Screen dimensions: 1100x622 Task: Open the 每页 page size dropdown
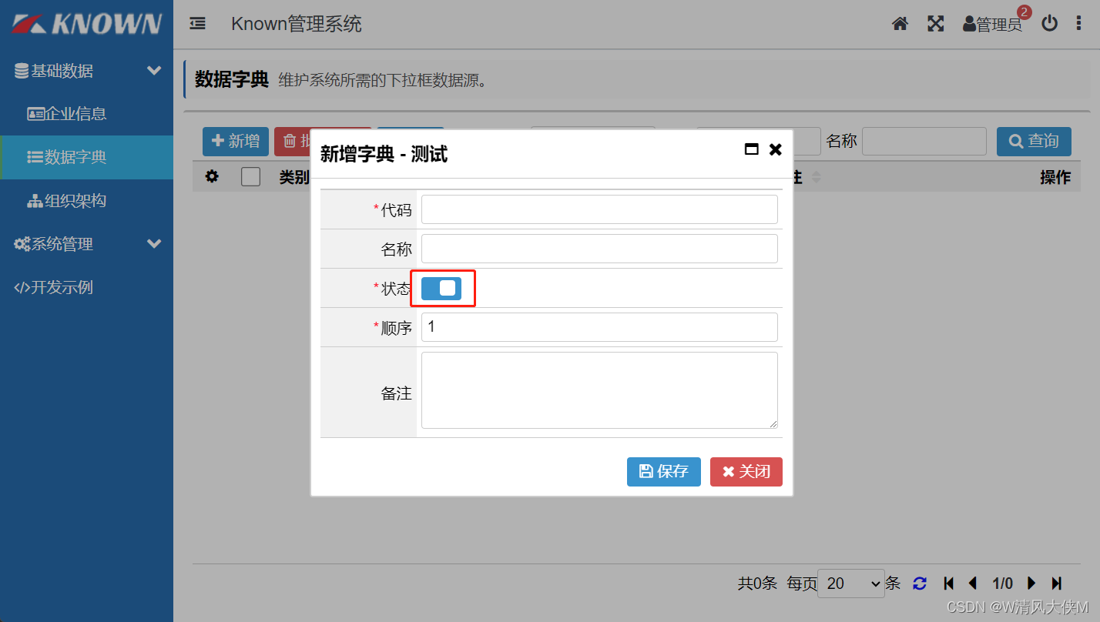coord(851,584)
